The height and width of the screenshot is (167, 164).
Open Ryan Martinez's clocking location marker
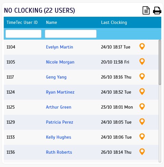pos(142,92)
